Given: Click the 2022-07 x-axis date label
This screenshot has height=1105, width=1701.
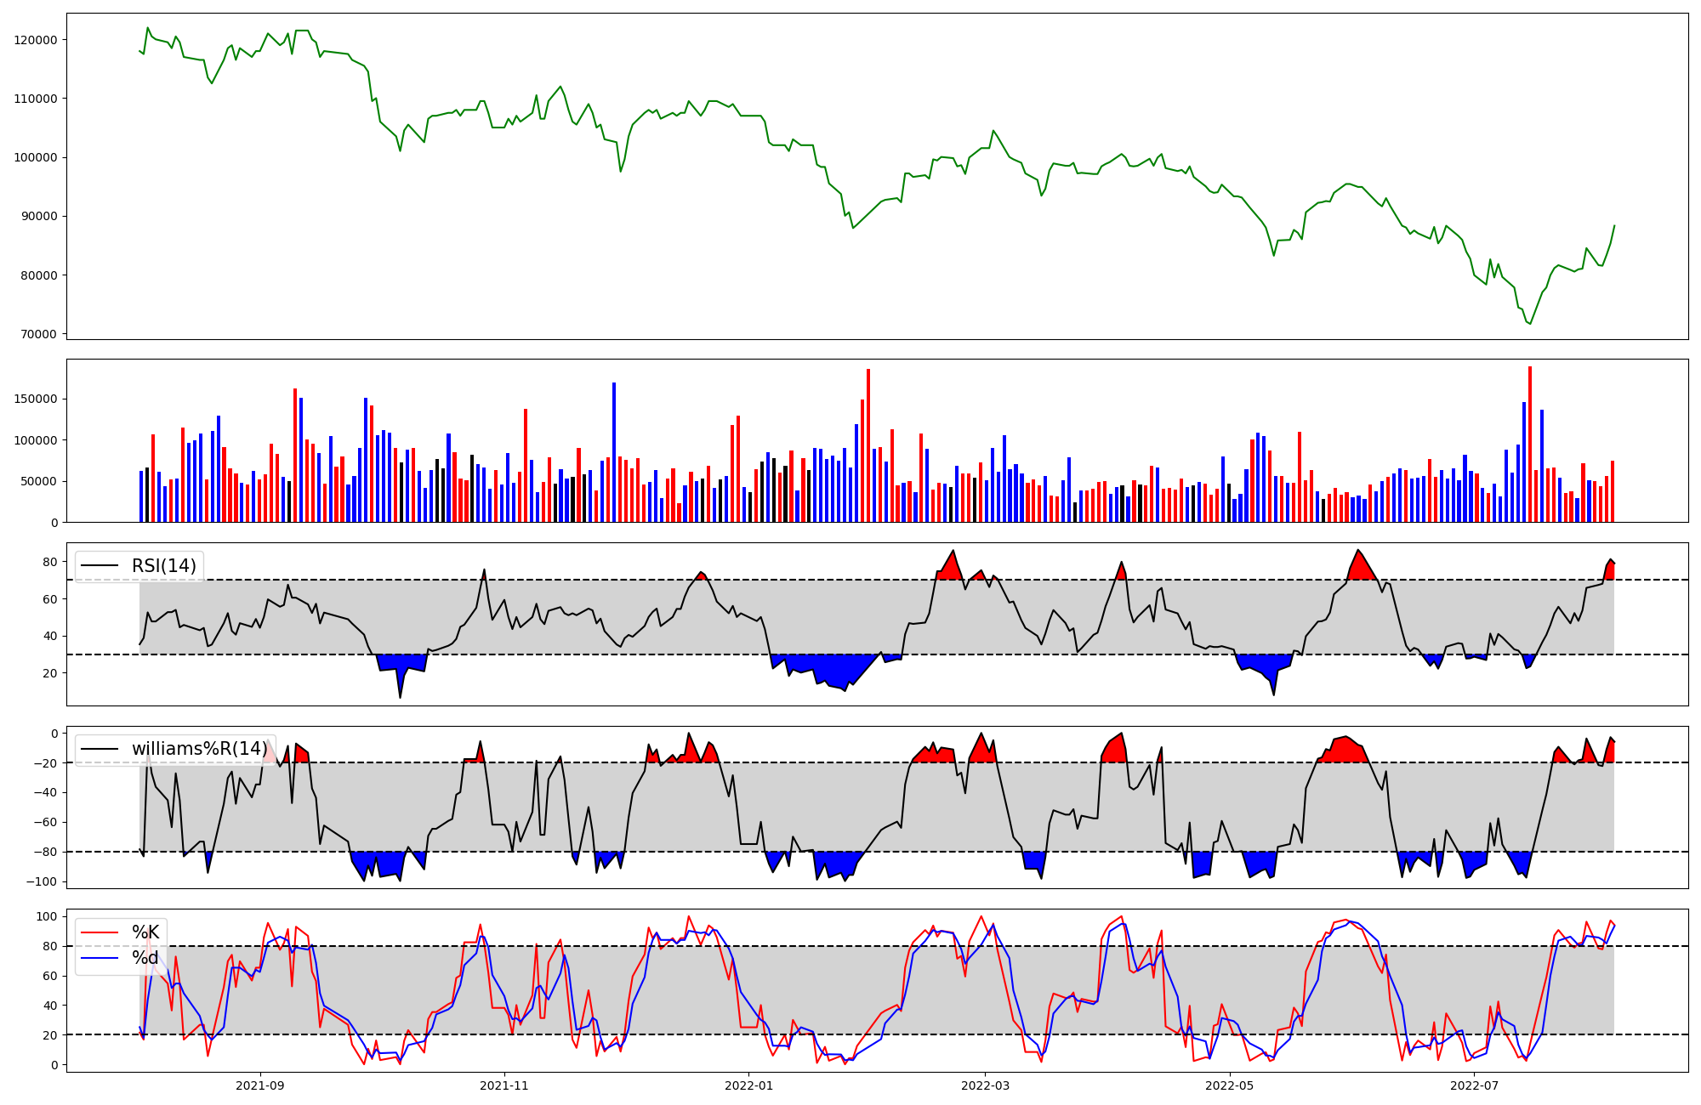Looking at the screenshot, I should pos(1474,1085).
